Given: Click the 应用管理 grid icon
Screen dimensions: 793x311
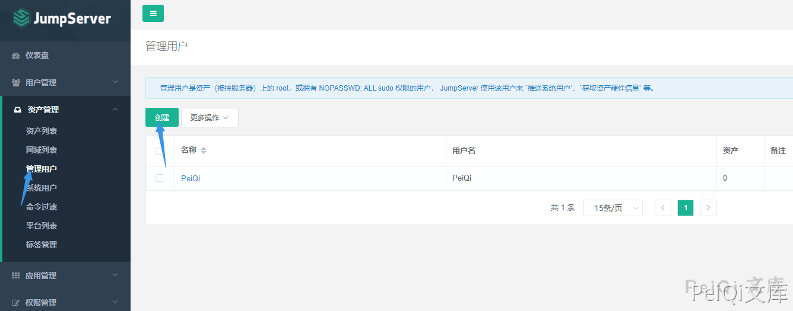Looking at the screenshot, I should pyautogui.click(x=16, y=275).
